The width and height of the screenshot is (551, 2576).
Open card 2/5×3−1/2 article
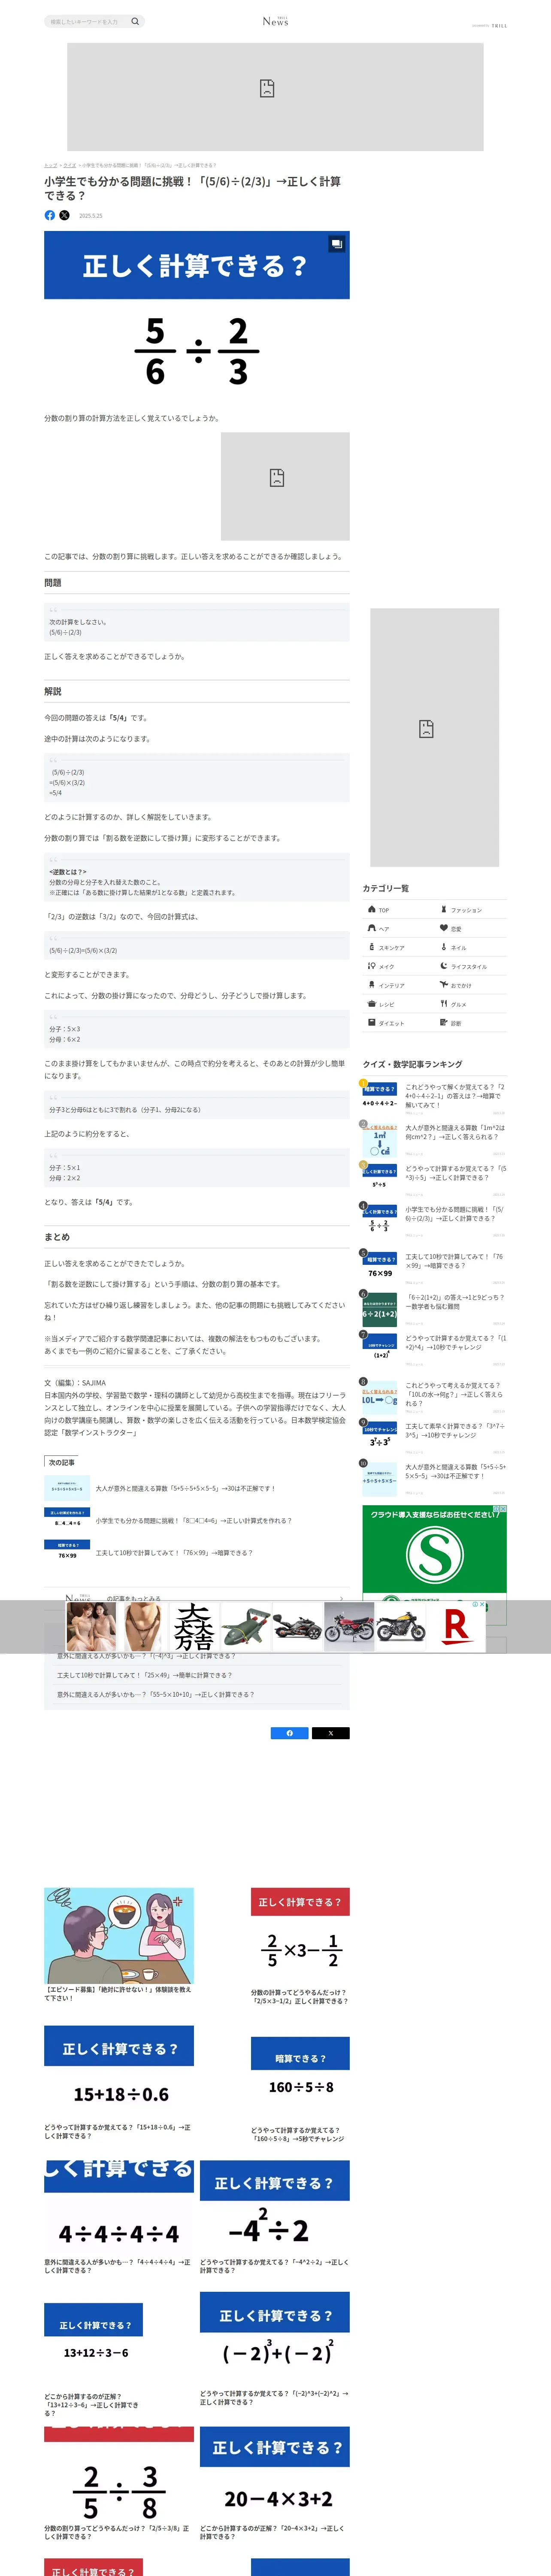(300, 1946)
